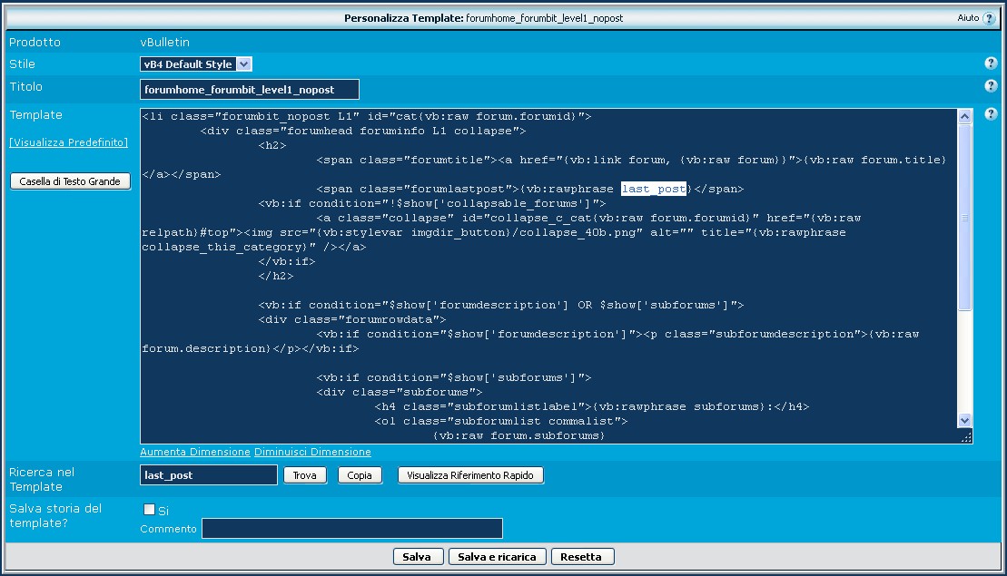This screenshot has height=576, width=1007.
Task: Open Visualizza Riferimento Rapido
Action: [470, 475]
